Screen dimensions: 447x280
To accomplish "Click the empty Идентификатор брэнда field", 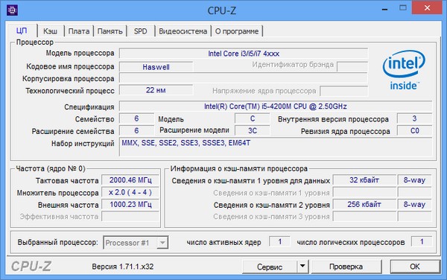I will click(352, 66).
